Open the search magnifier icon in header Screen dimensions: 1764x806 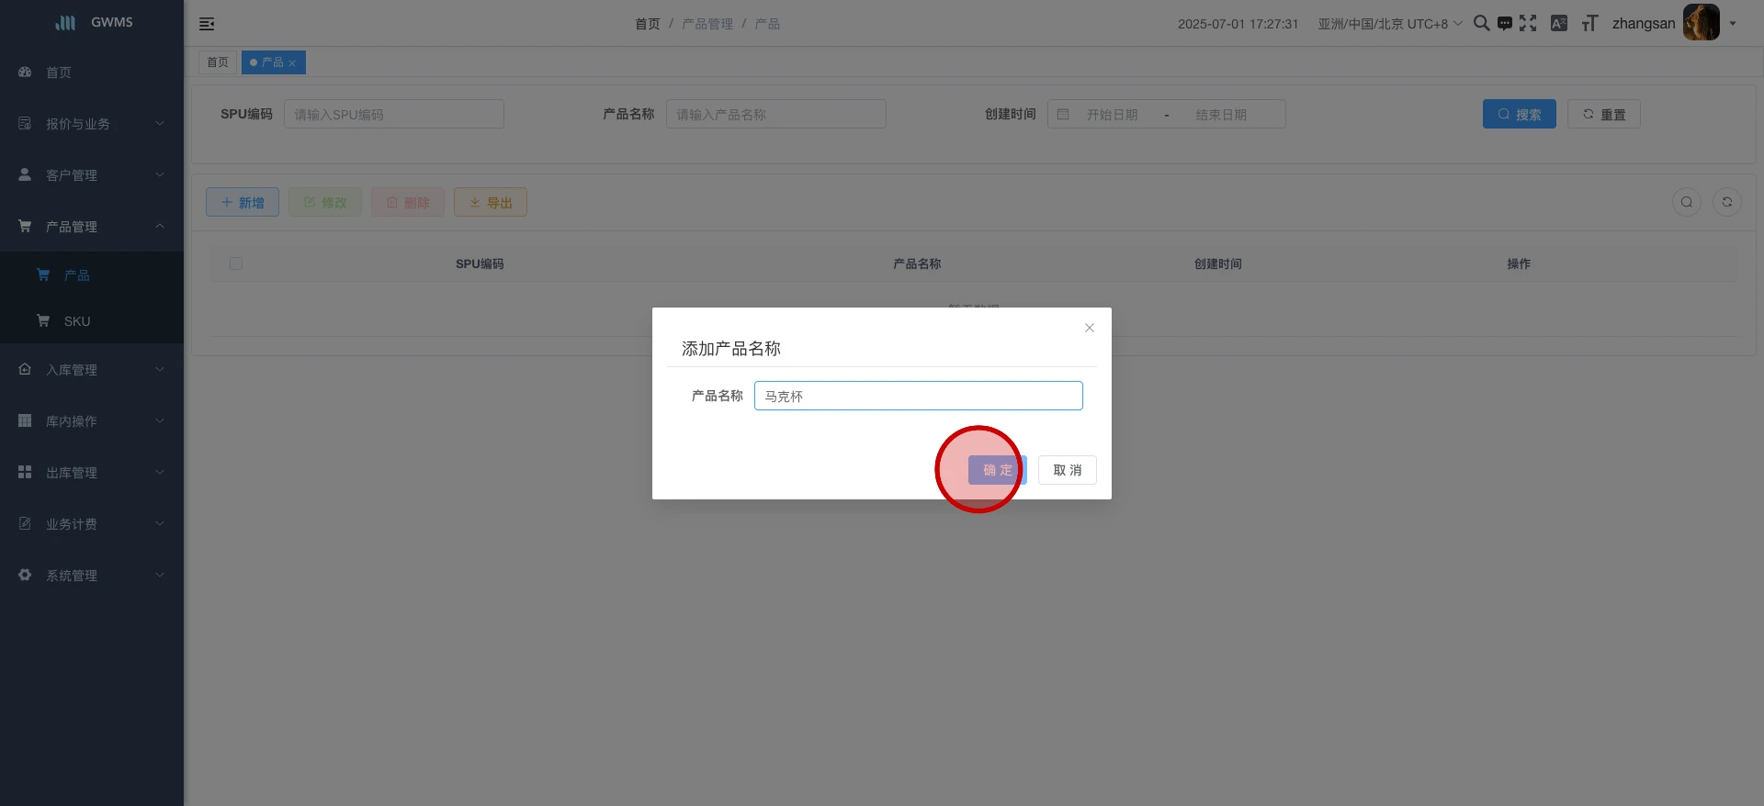[x=1481, y=24]
